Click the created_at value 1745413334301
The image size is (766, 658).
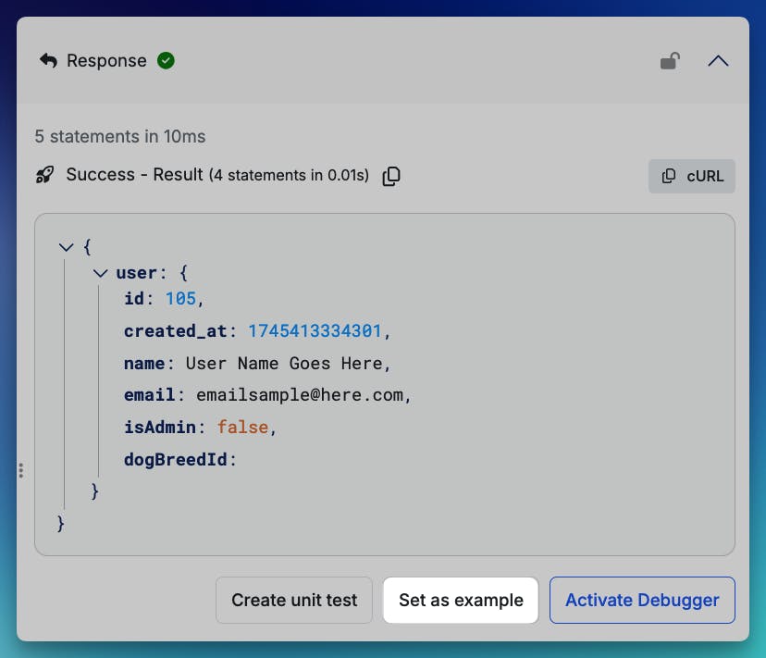click(x=315, y=331)
